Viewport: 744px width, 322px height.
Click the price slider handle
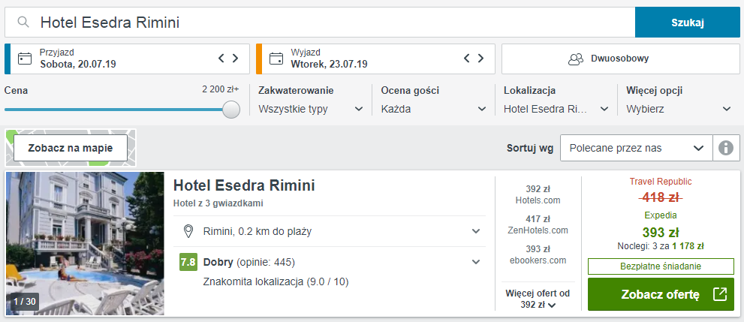pos(231,109)
